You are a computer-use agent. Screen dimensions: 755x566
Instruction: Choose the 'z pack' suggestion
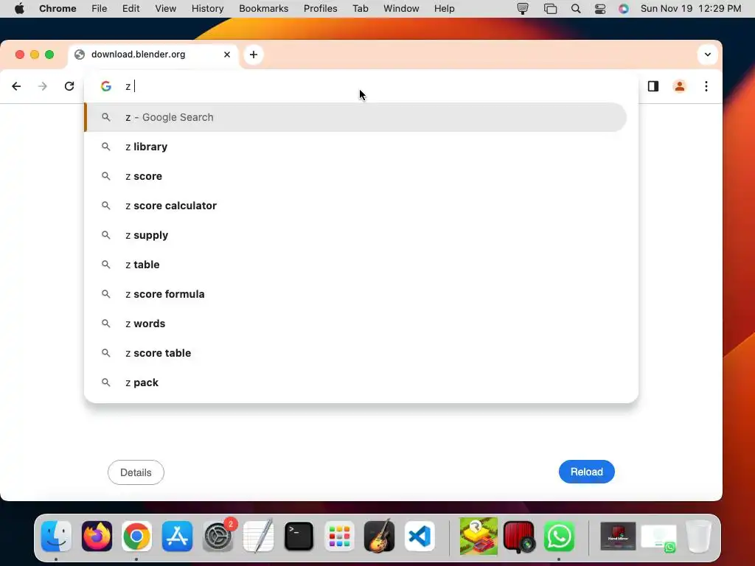(355, 382)
